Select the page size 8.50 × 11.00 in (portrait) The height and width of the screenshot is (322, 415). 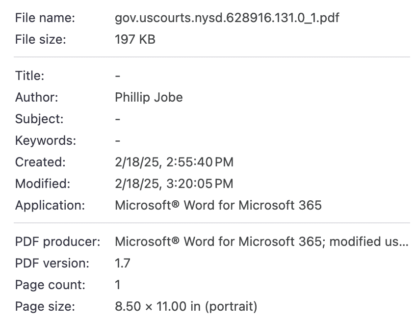[x=185, y=306]
